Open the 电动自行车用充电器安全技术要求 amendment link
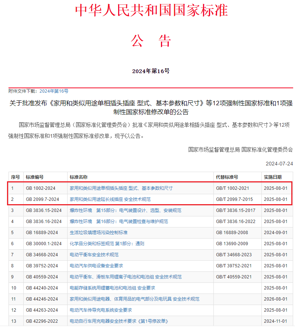The width and height of the screenshot is (295, 329). point(119,321)
